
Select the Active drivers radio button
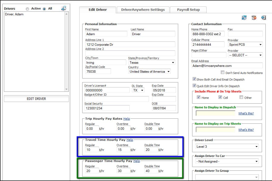[x=27, y=9]
